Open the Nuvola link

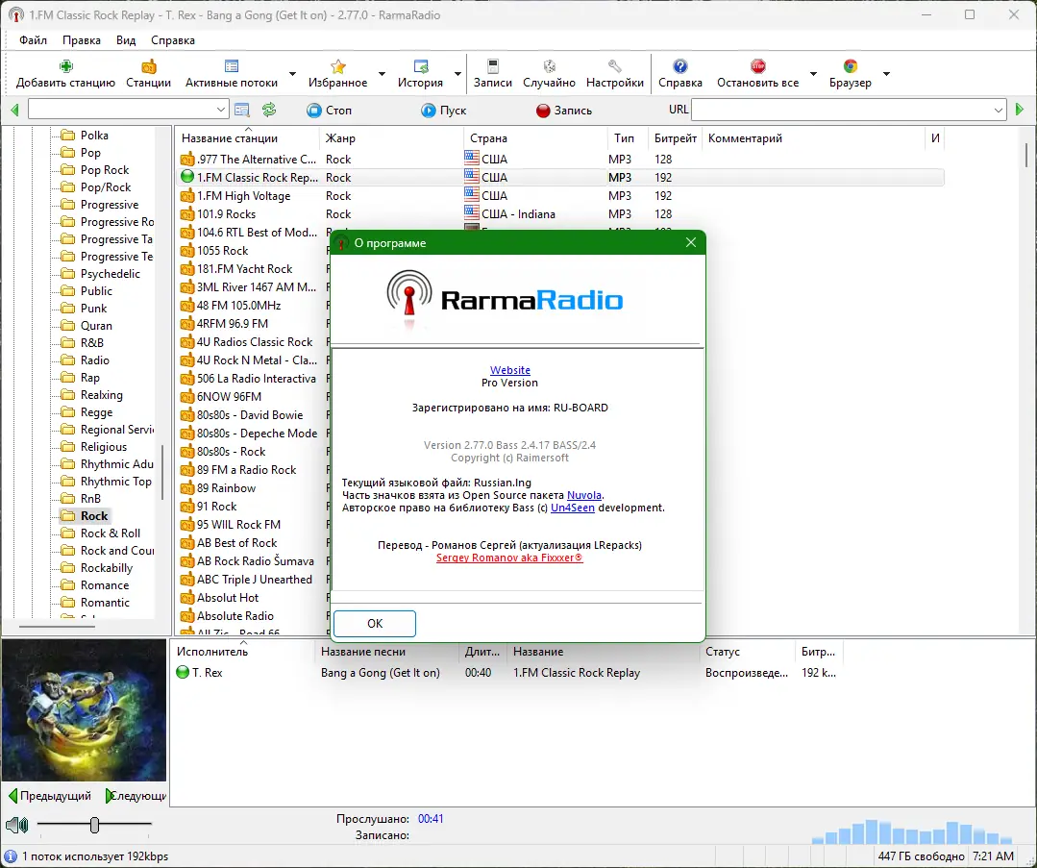coord(584,495)
